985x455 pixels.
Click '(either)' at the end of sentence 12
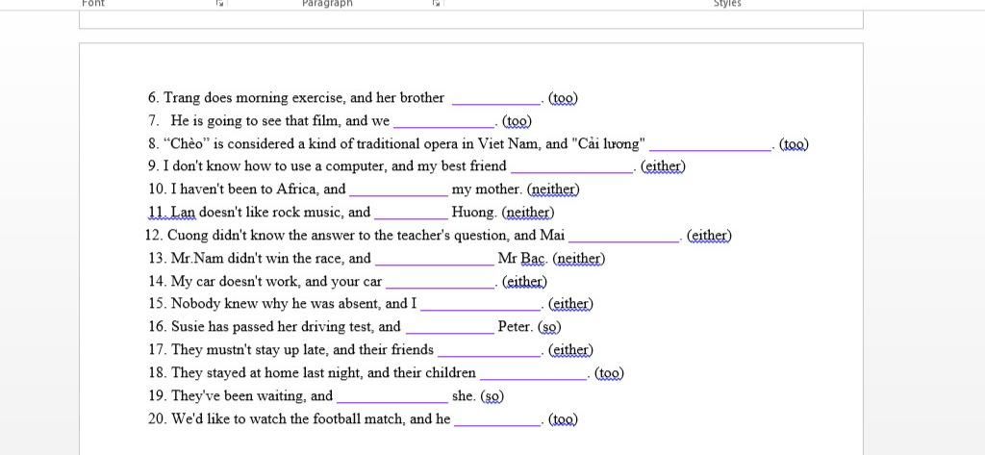click(709, 236)
